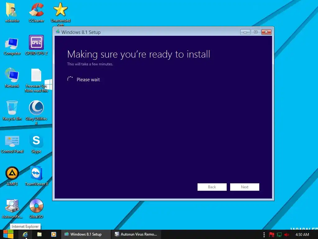
Task: Click the taskbar grip dots before tray
Action: (264, 235)
